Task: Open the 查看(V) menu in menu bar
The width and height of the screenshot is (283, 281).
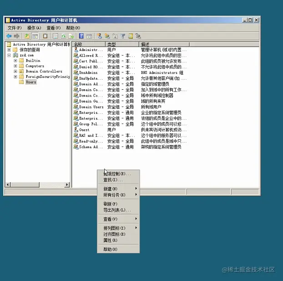Action: (x=54, y=28)
